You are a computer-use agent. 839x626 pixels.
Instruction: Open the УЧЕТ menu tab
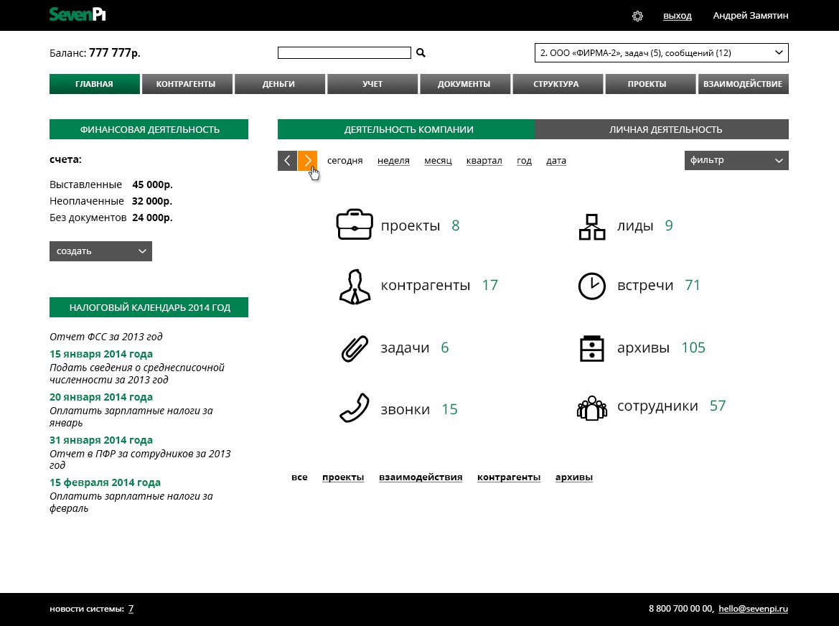pyautogui.click(x=372, y=84)
